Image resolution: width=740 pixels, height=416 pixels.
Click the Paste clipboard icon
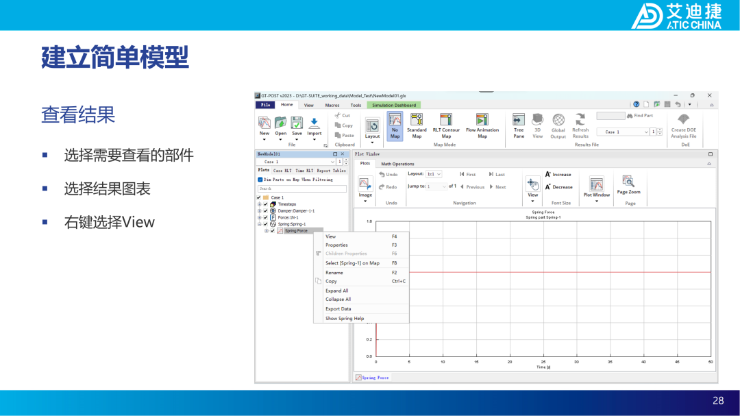(x=337, y=135)
